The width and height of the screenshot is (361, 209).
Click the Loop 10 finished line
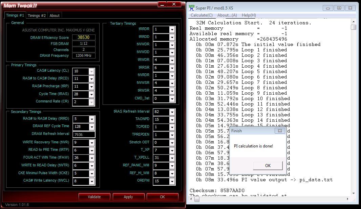pyautogui.click(x=243, y=98)
